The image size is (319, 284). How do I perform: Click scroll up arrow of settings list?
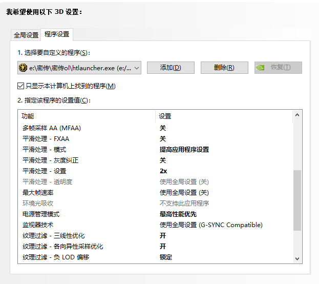pyautogui.click(x=297, y=115)
